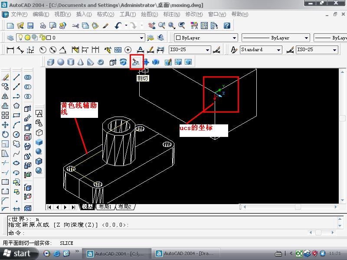This screenshot has width=347, height=260.
Task: Select the Sphere solid tool
Action: pos(61,62)
